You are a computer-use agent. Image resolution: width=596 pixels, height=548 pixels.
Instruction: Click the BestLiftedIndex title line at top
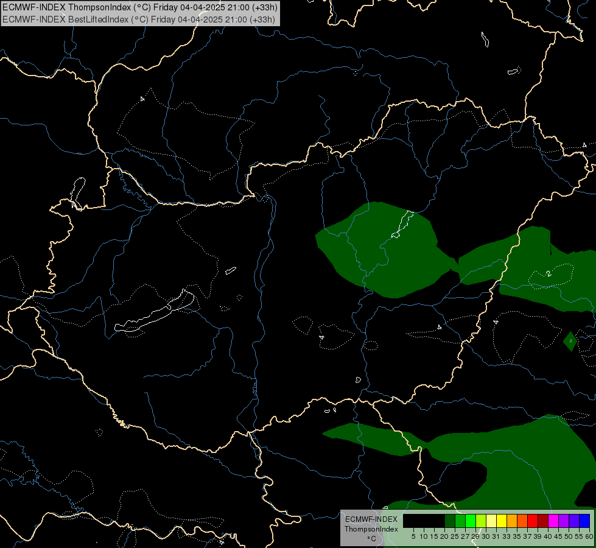138,19
